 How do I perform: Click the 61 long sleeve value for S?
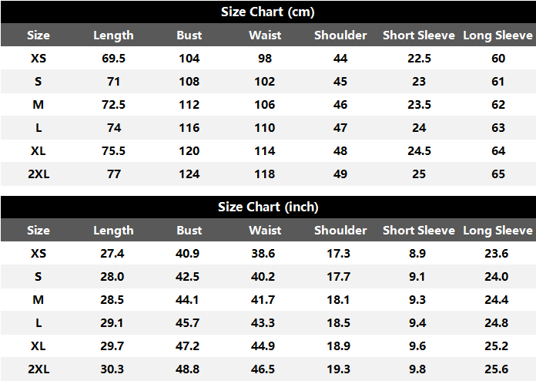pyautogui.click(x=497, y=82)
